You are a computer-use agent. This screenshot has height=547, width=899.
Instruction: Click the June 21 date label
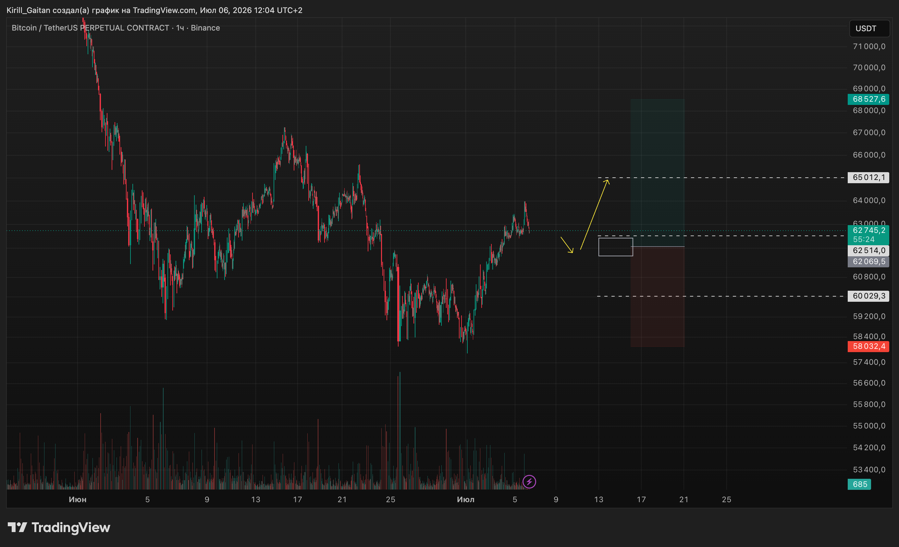click(x=342, y=500)
